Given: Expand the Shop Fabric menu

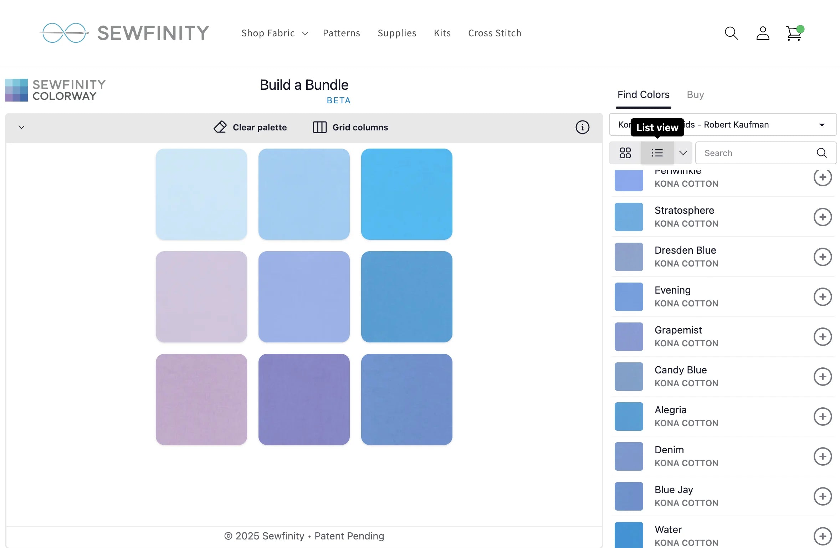Looking at the screenshot, I should click(x=275, y=33).
